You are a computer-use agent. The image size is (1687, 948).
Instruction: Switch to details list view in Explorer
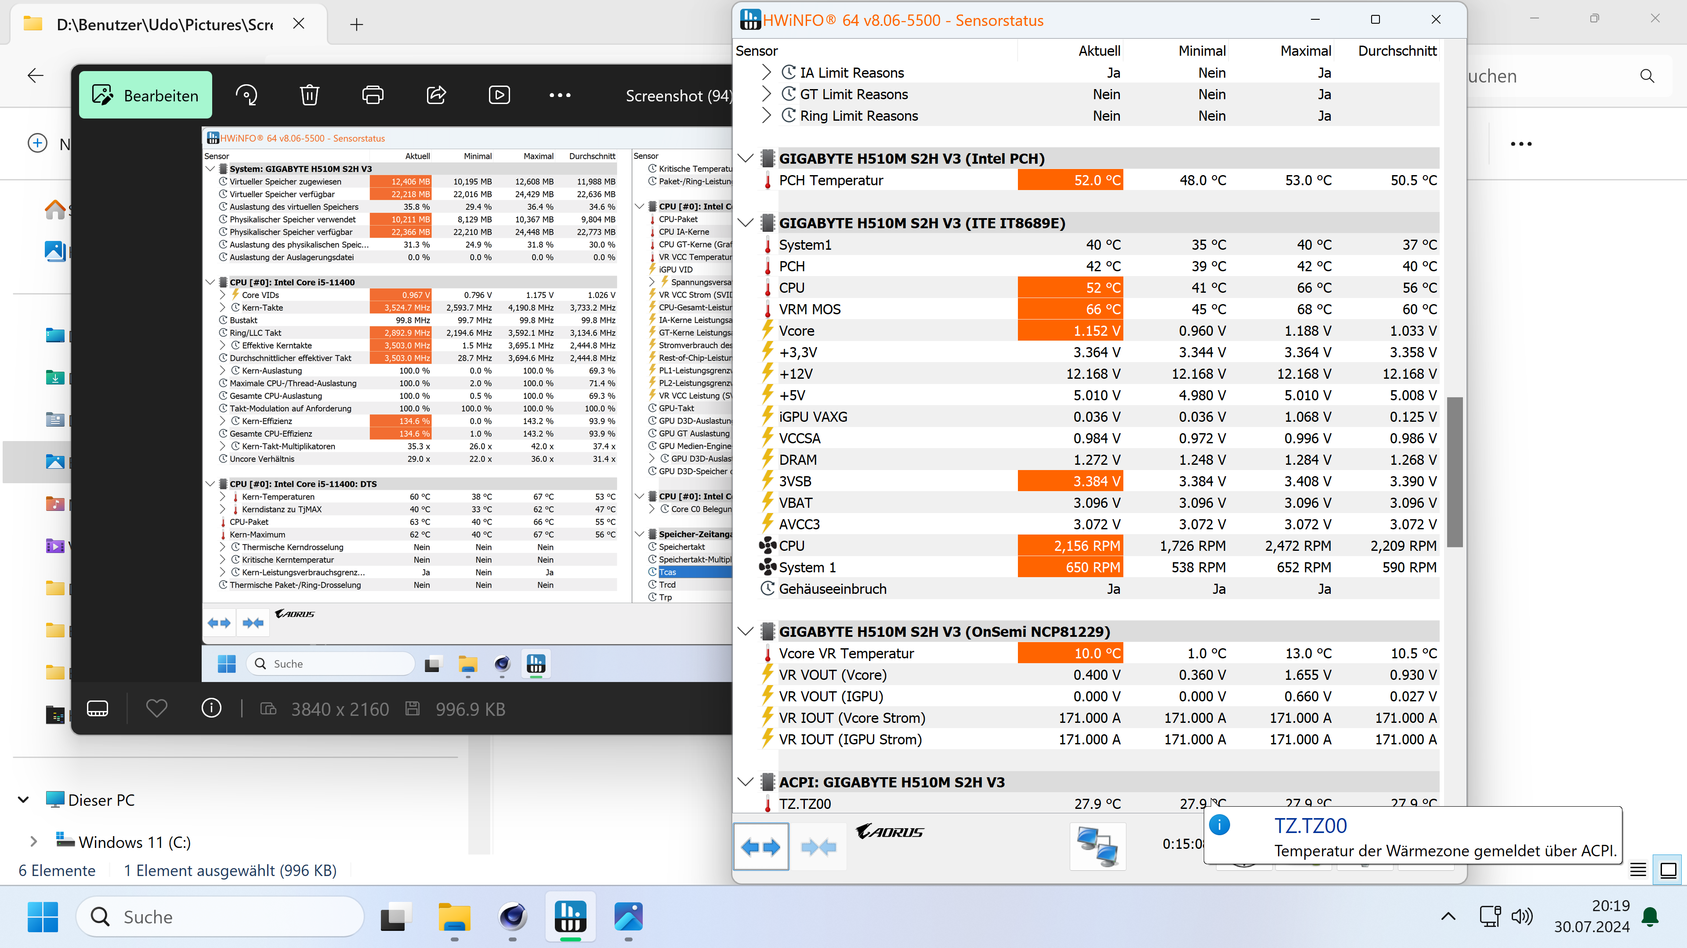(x=1638, y=869)
